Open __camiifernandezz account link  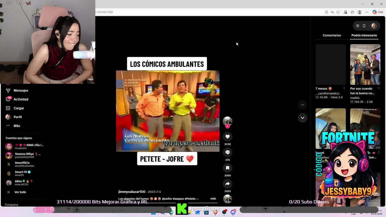[x=327, y=93]
